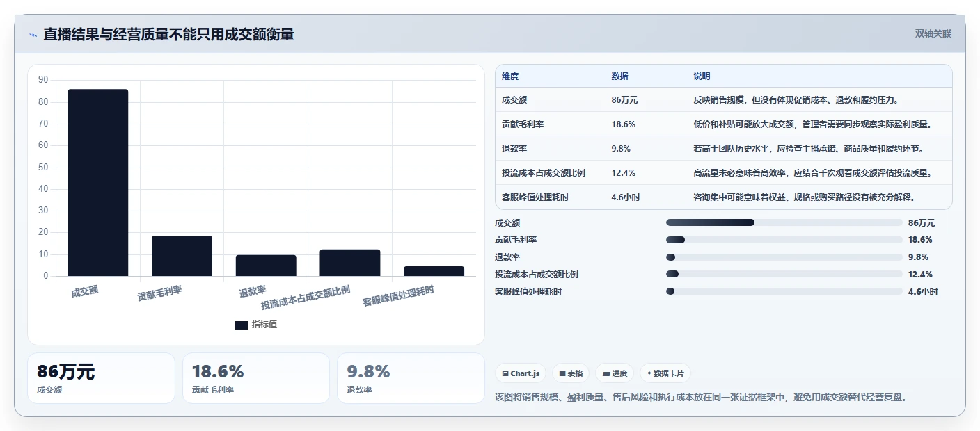Click the 投流成本占成交额比例 x-axis label
Image resolution: width=980 pixels, height=431 pixels.
pos(306,297)
